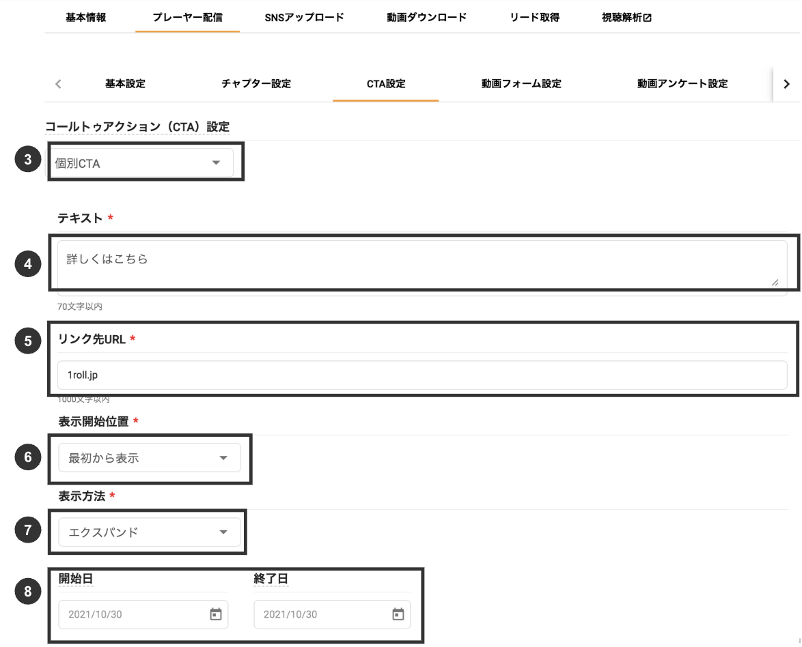The height and width of the screenshot is (647, 802).
Task: Click the arrow on the 表示方法 selector
Action: pyautogui.click(x=225, y=532)
